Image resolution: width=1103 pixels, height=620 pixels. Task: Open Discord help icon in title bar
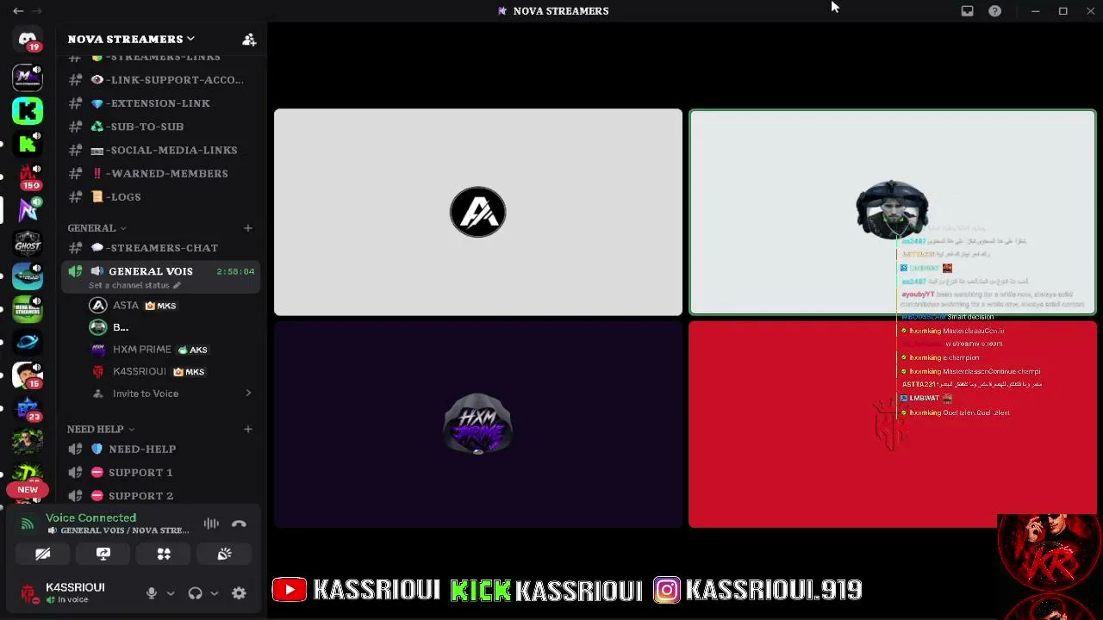coord(994,11)
